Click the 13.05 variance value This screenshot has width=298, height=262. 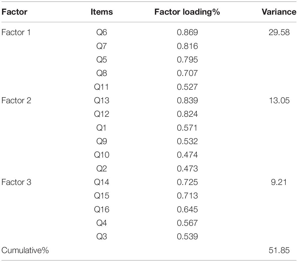tap(279, 100)
